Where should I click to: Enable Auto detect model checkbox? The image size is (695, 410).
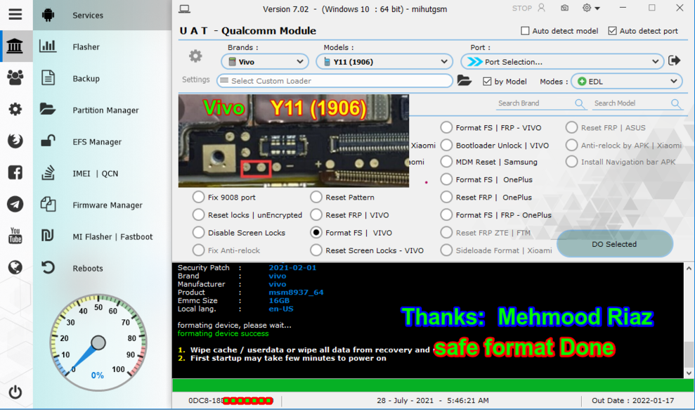point(525,31)
